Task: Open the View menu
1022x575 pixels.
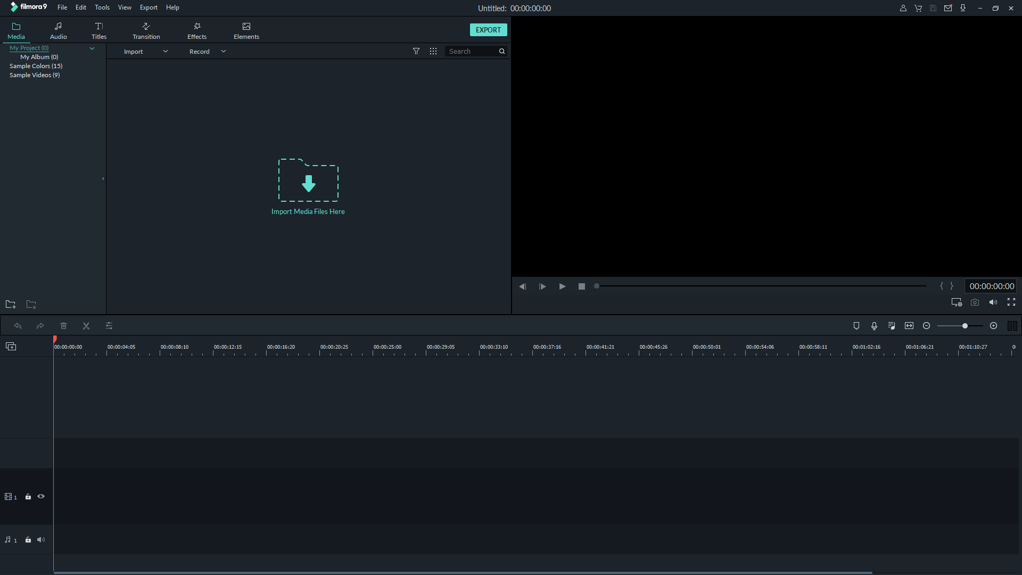Action: 125,7
